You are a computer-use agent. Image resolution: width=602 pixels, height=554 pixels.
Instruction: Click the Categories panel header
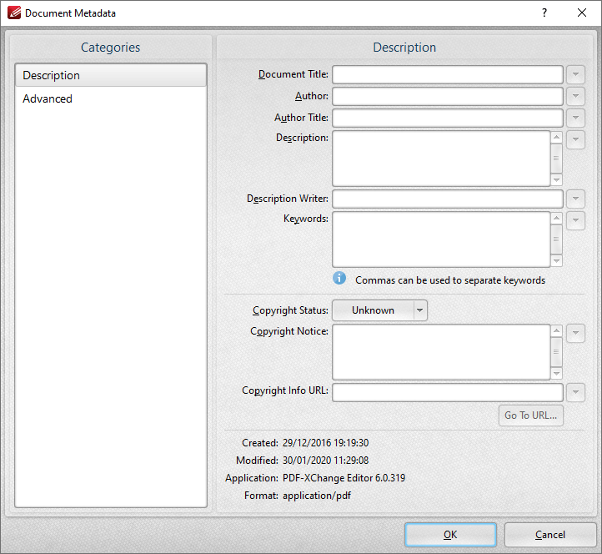click(x=111, y=48)
